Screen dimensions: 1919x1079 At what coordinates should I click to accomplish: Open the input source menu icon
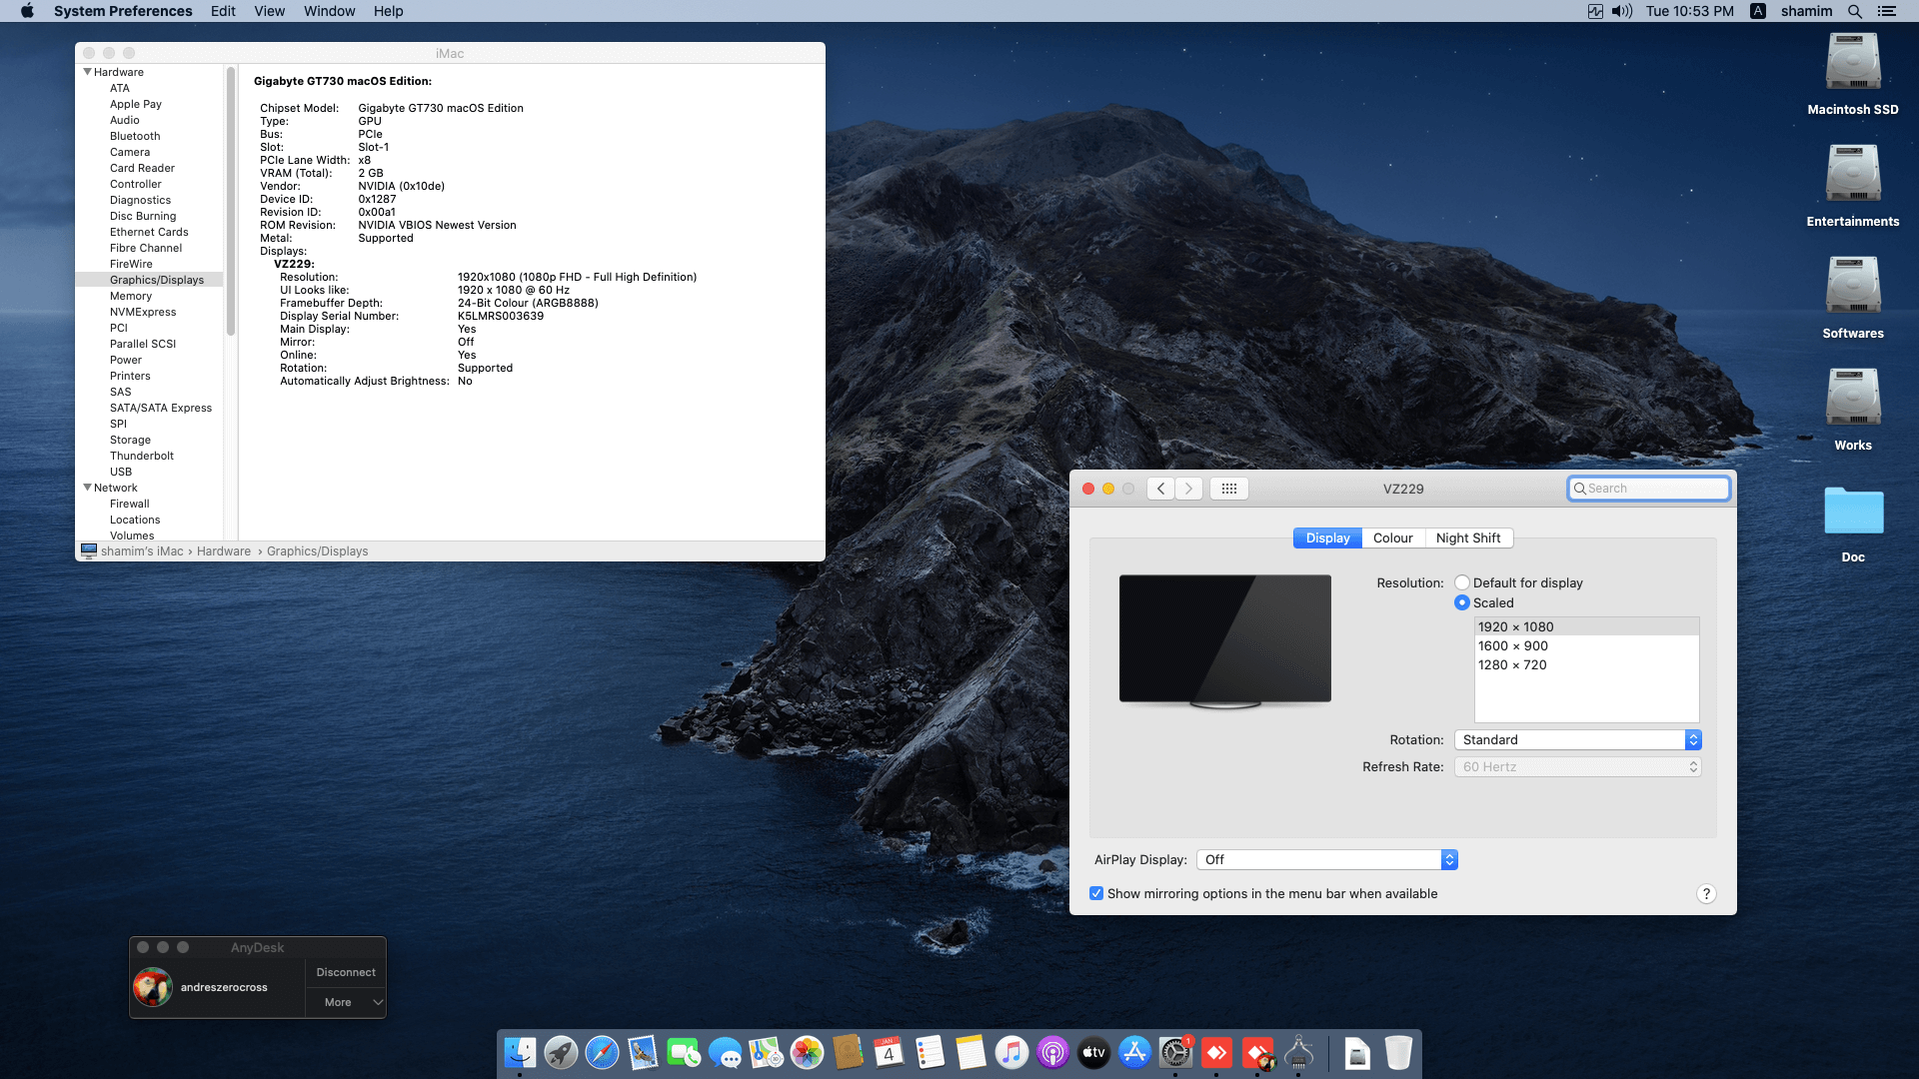[1758, 11]
